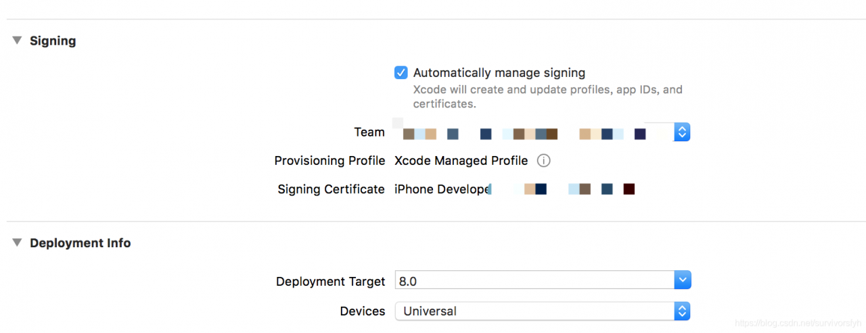Click the Deployment Target 8.0 text field
This screenshot has height=333, width=866.
534,280
